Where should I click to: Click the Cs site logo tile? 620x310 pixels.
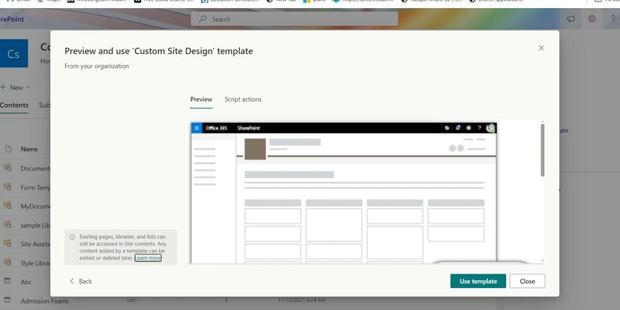click(13, 54)
